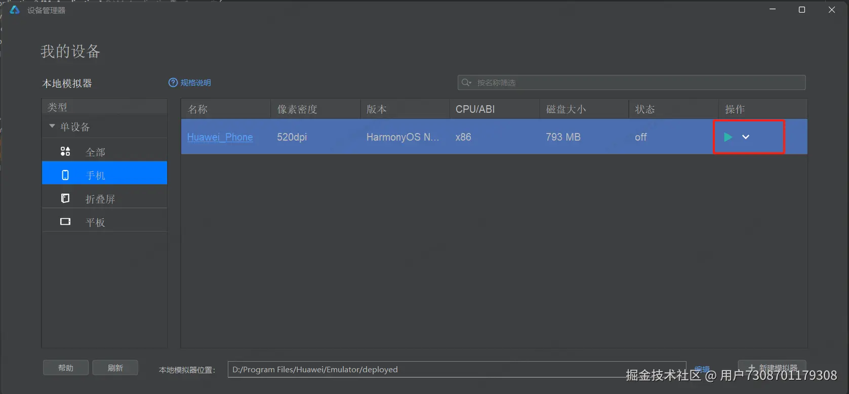
Task: Click the 编辑 link beside the path
Action: (x=702, y=369)
